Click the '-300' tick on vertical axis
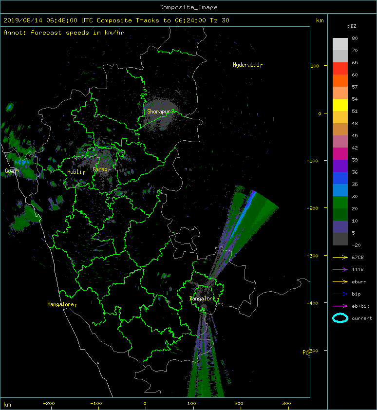Viewport: 377px width, 410px height. (x=312, y=256)
